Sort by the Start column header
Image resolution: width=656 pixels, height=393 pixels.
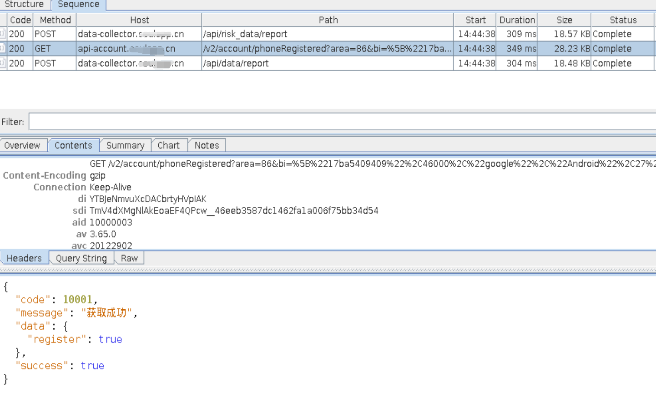pyautogui.click(x=475, y=20)
